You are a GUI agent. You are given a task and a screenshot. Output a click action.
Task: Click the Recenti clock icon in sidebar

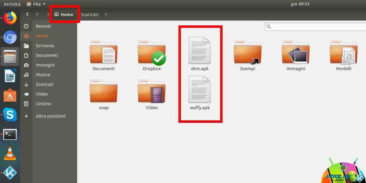[x=26, y=26]
